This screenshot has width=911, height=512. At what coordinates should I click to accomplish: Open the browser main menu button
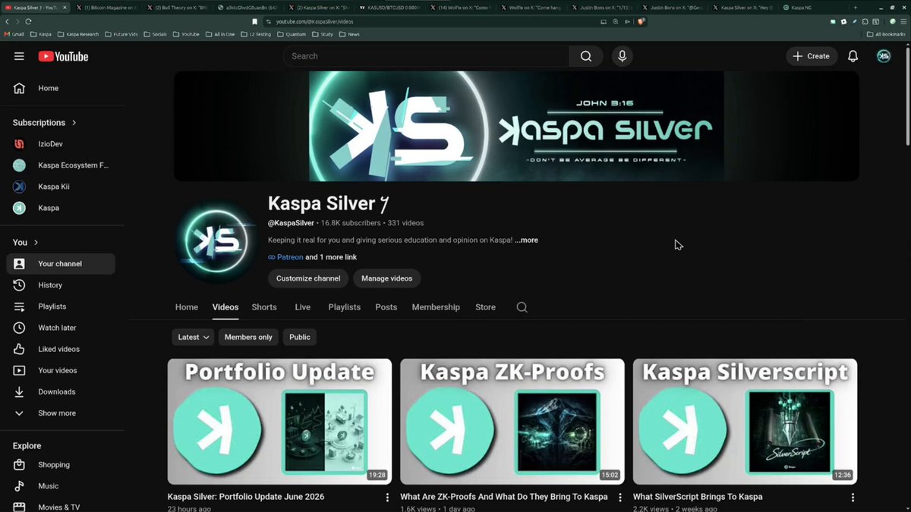pyautogui.click(x=903, y=21)
